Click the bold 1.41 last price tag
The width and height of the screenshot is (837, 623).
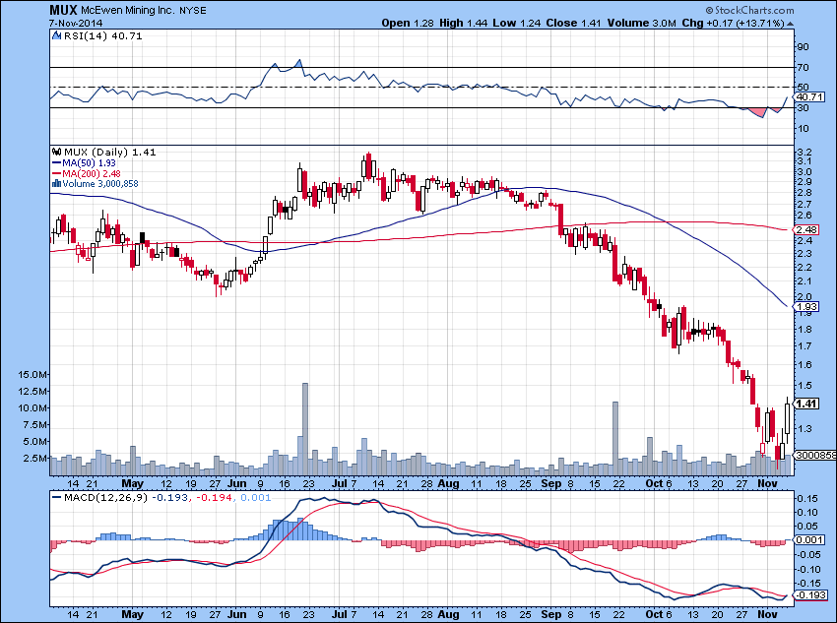click(806, 404)
